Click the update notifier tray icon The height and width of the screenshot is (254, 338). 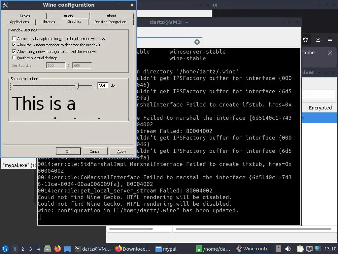(318, 248)
